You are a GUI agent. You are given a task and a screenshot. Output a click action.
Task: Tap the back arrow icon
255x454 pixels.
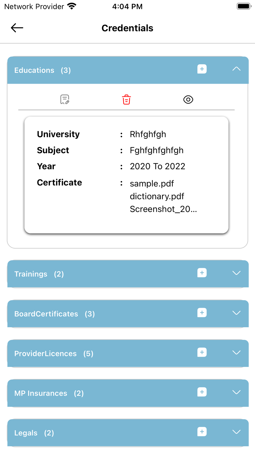click(17, 28)
